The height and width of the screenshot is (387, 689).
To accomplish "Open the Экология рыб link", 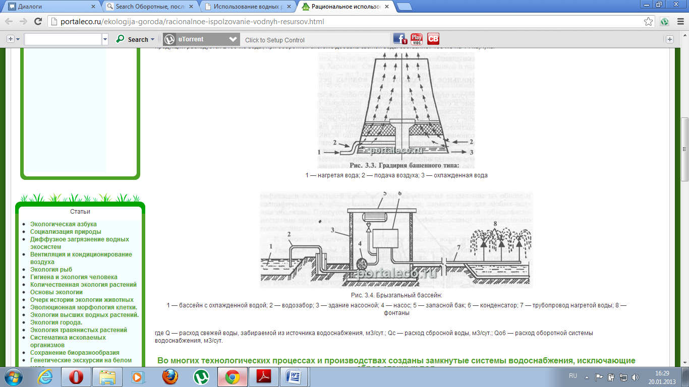I will click(x=51, y=270).
